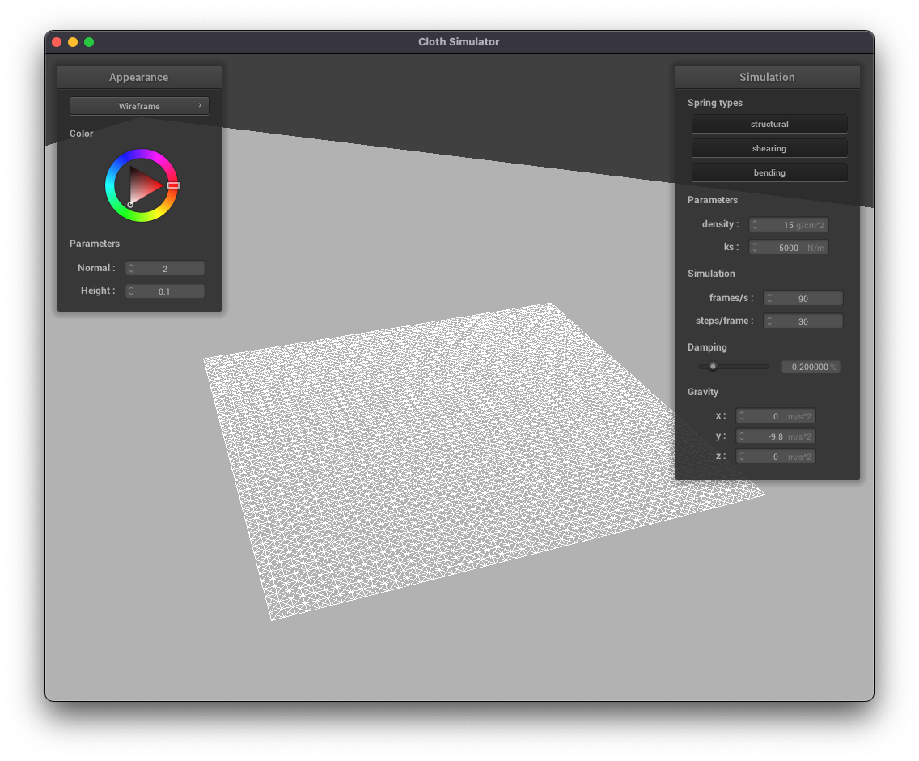Screen dimensions: 919x761
Task: Click the Height field stepper arrows
Action: (131, 291)
